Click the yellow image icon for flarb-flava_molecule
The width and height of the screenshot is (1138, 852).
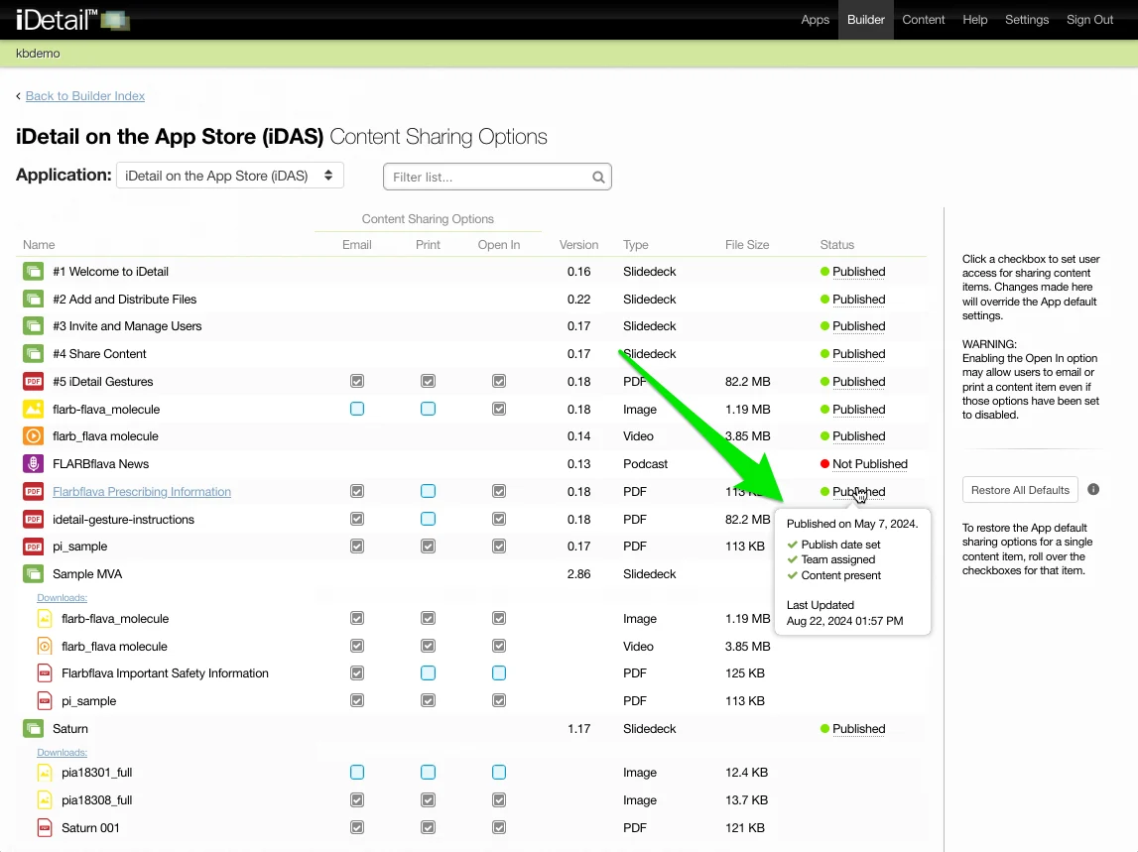click(34, 410)
